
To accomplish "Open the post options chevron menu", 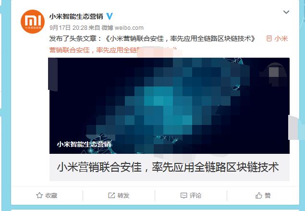I will pos(286,12).
